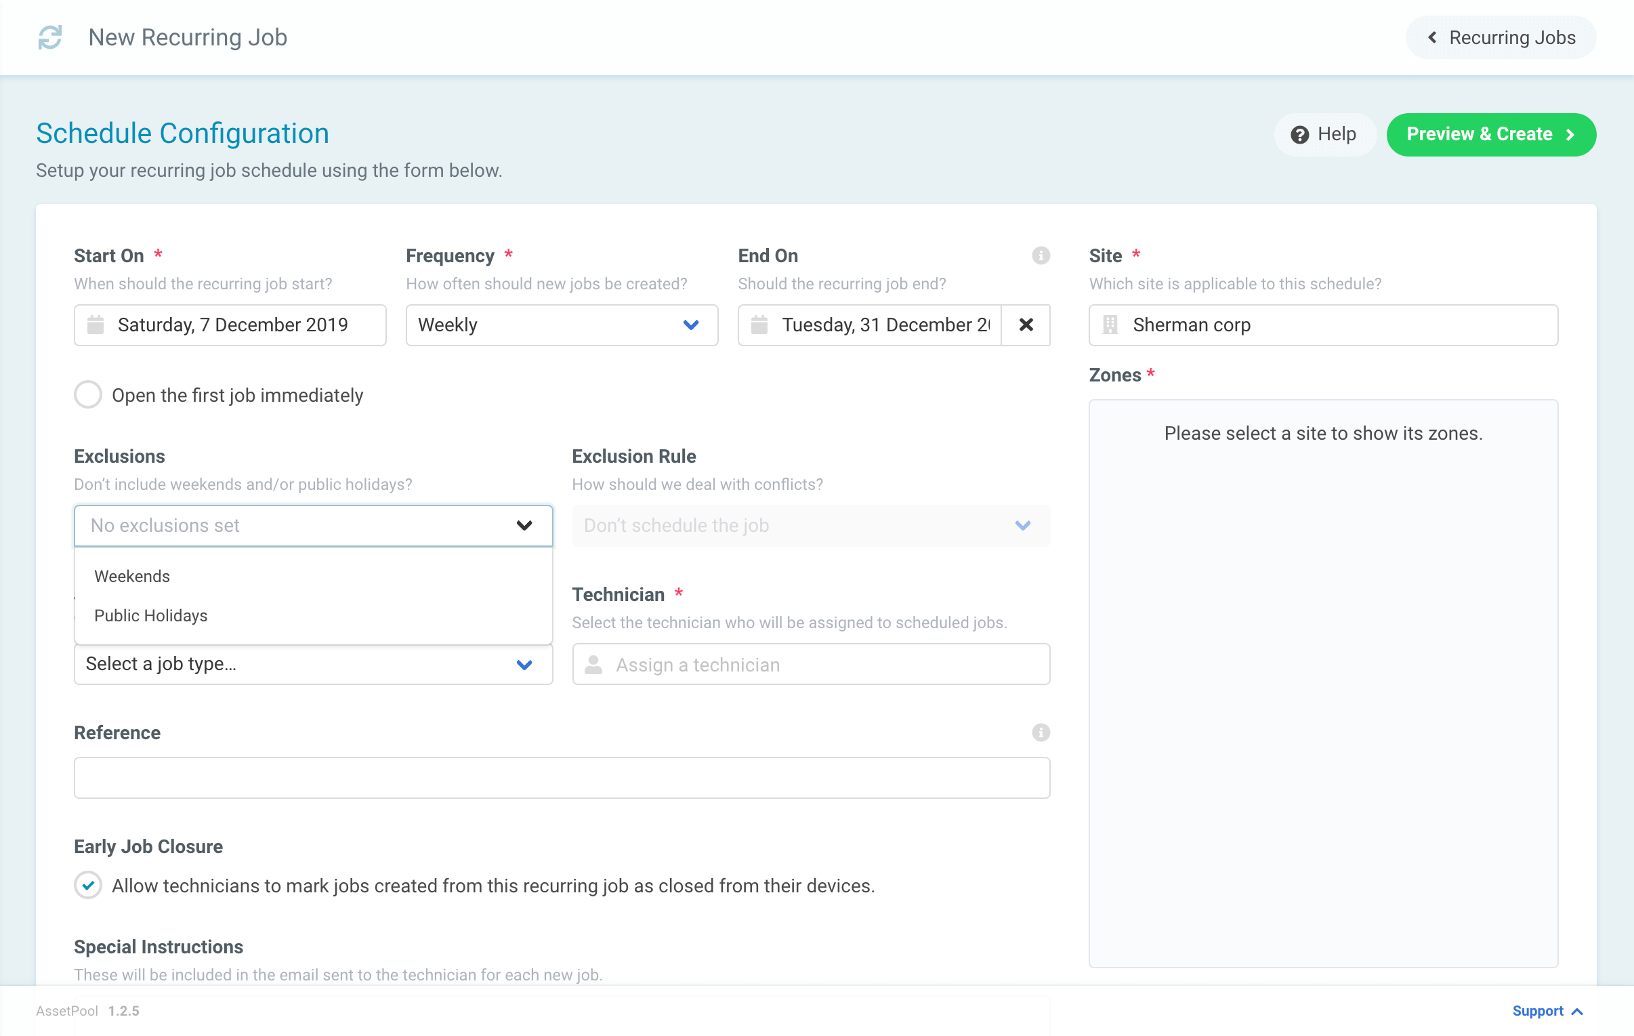This screenshot has width=1634, height=1036.
Task: Click the info icon beside Reference
Action: [x=1041, y=732]
